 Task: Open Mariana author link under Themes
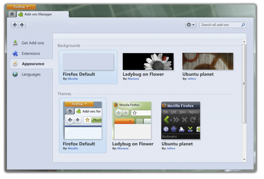(123, 149)
